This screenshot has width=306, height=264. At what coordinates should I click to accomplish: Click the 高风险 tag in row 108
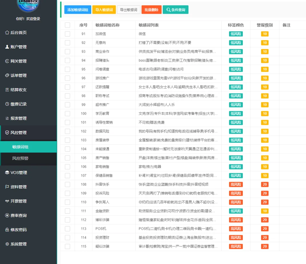click(236, 184)
